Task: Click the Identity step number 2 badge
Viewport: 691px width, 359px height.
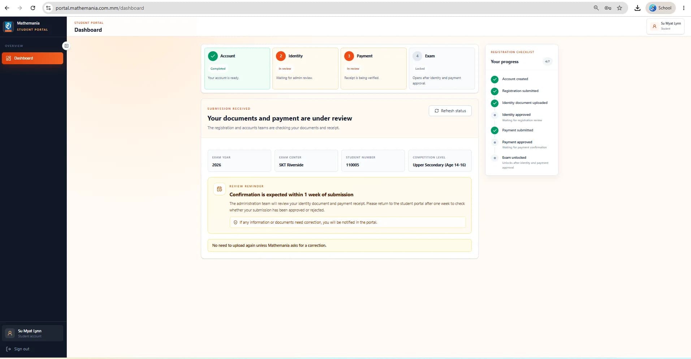Action: coord(281,56)
